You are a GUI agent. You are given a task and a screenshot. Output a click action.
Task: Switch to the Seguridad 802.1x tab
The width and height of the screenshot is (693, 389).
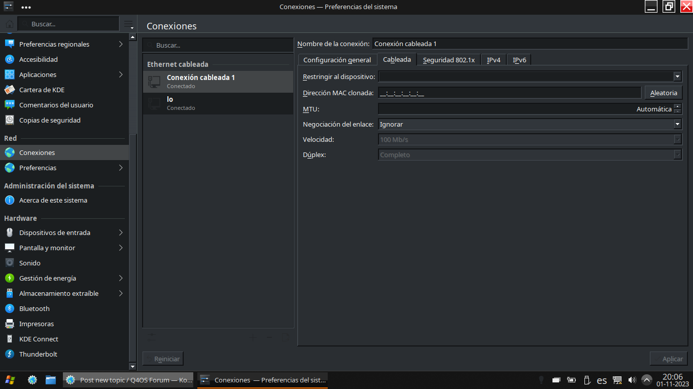pyautogui.click(x=448, y=60)
